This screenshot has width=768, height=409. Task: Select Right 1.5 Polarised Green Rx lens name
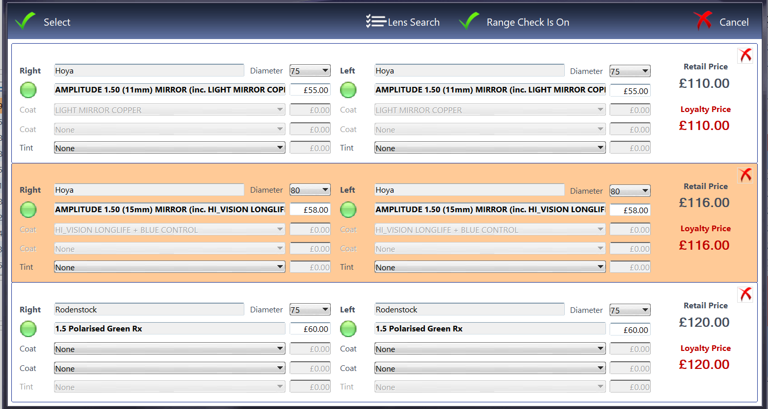170,328
